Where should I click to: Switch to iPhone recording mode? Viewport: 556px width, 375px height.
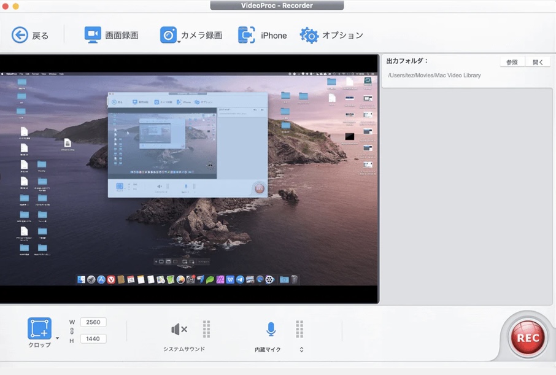pos(263,35)
